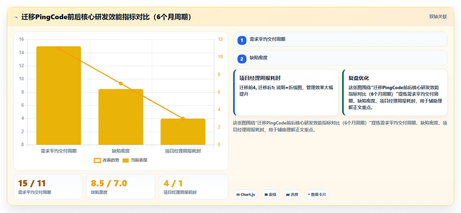This screenshot has height=213, width=461.
Task: Click right axis value 12
Action: point(220,39)
